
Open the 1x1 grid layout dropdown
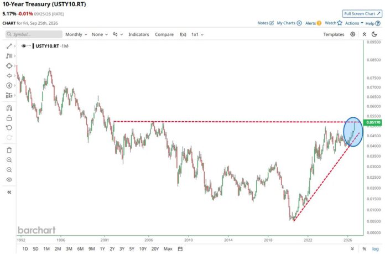pos(197,34)
